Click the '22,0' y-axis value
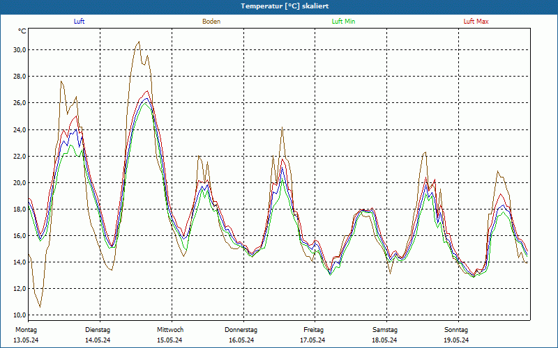Screen dimensions: 558x348 pos(20,156)
